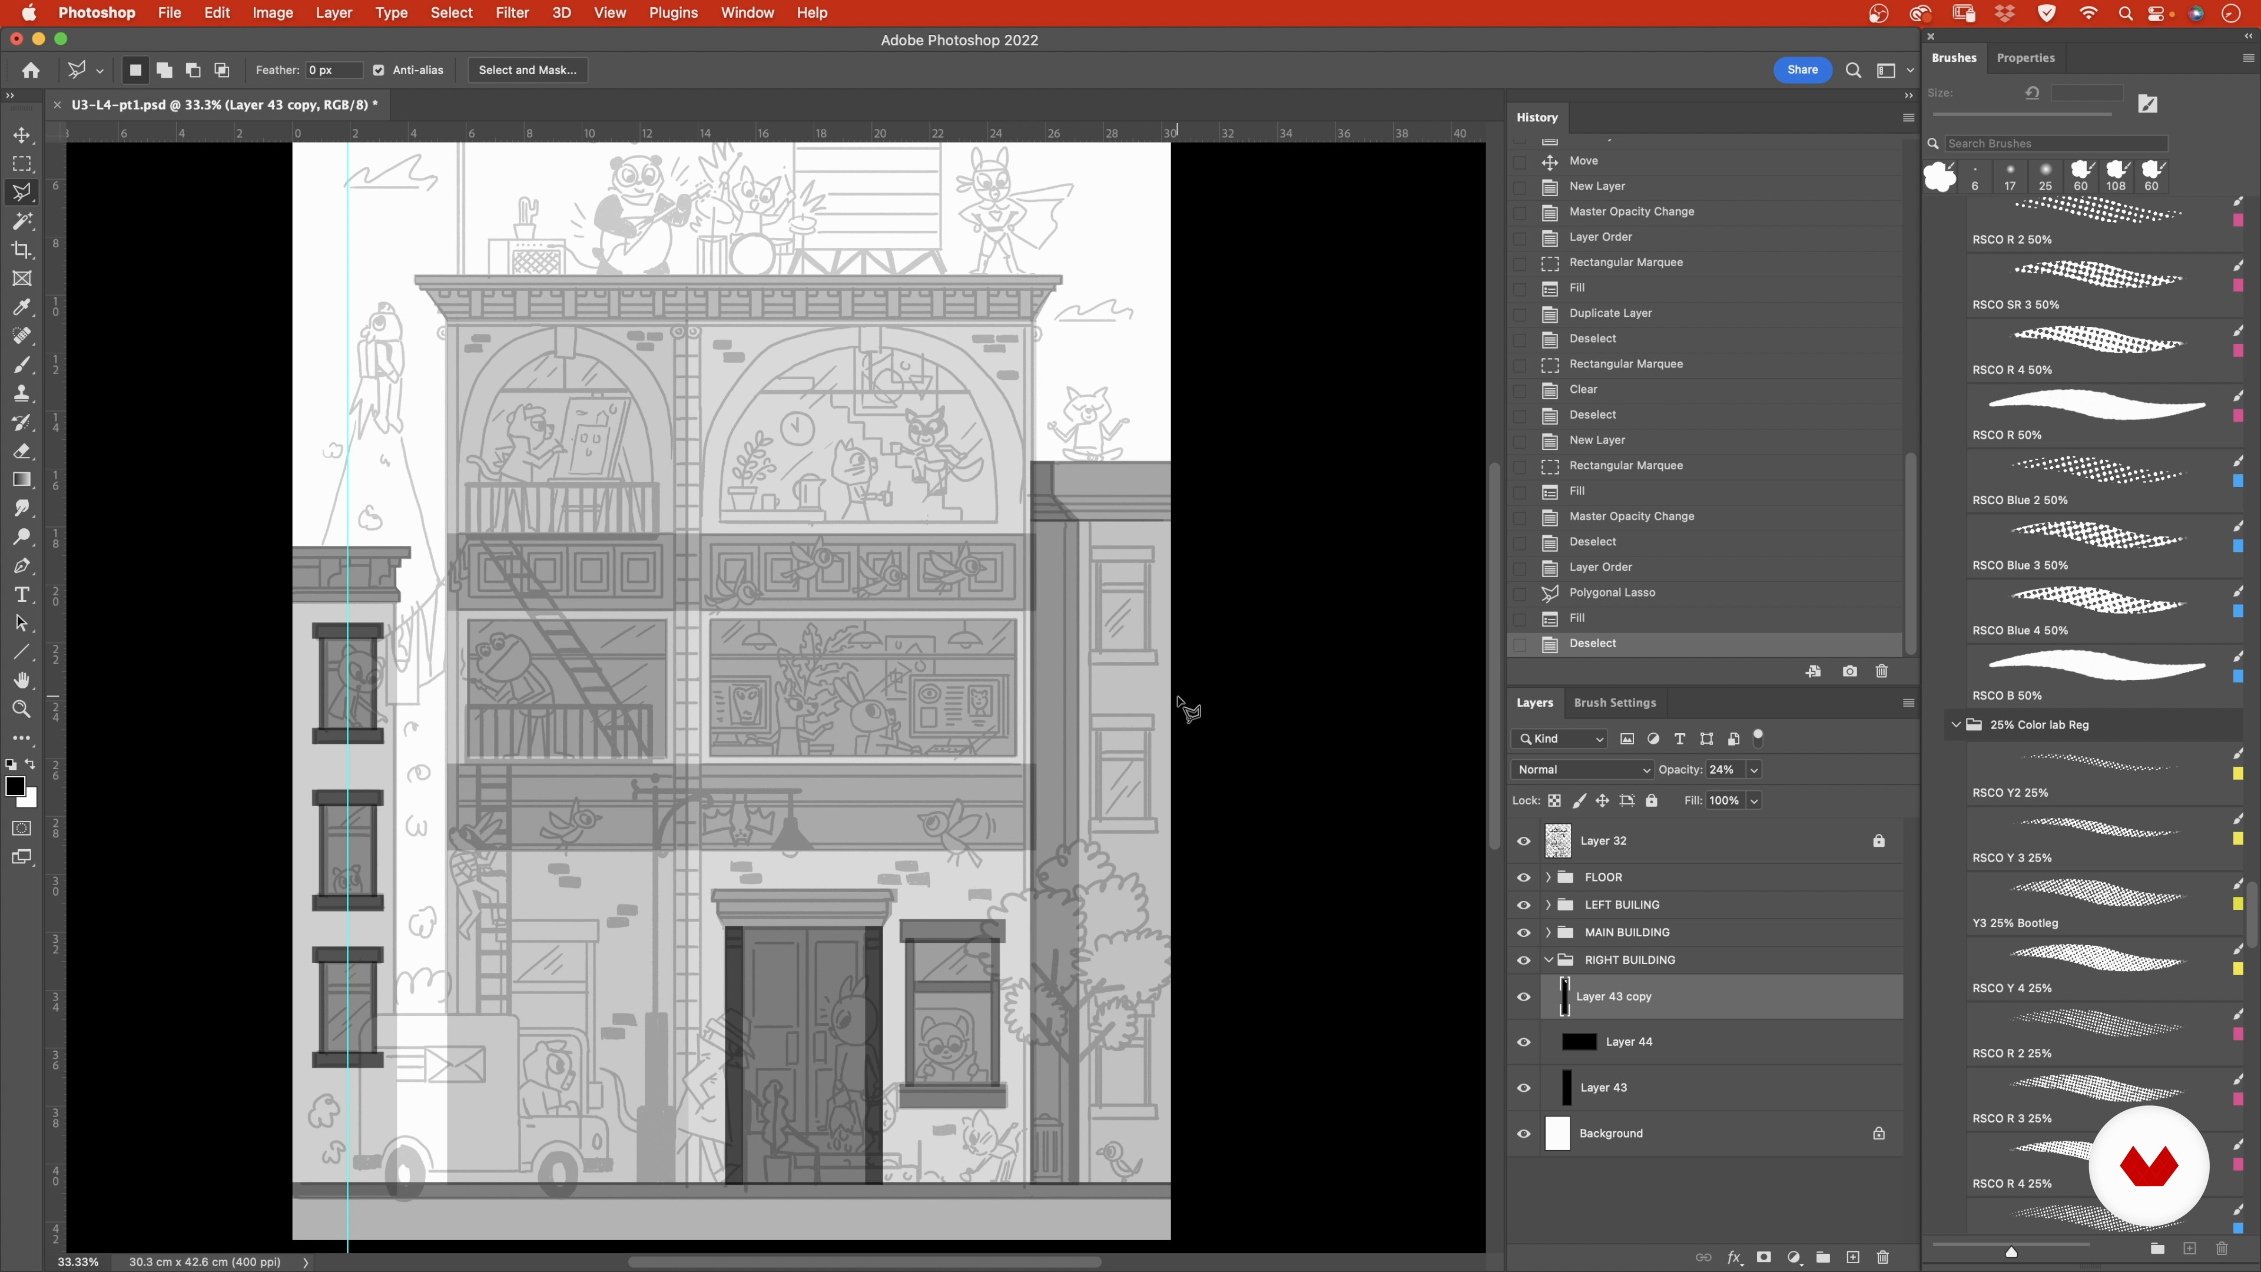This screenshot has width=2261, height=1272.
Task: Open the Select menu
Action: tap(451, 13)
